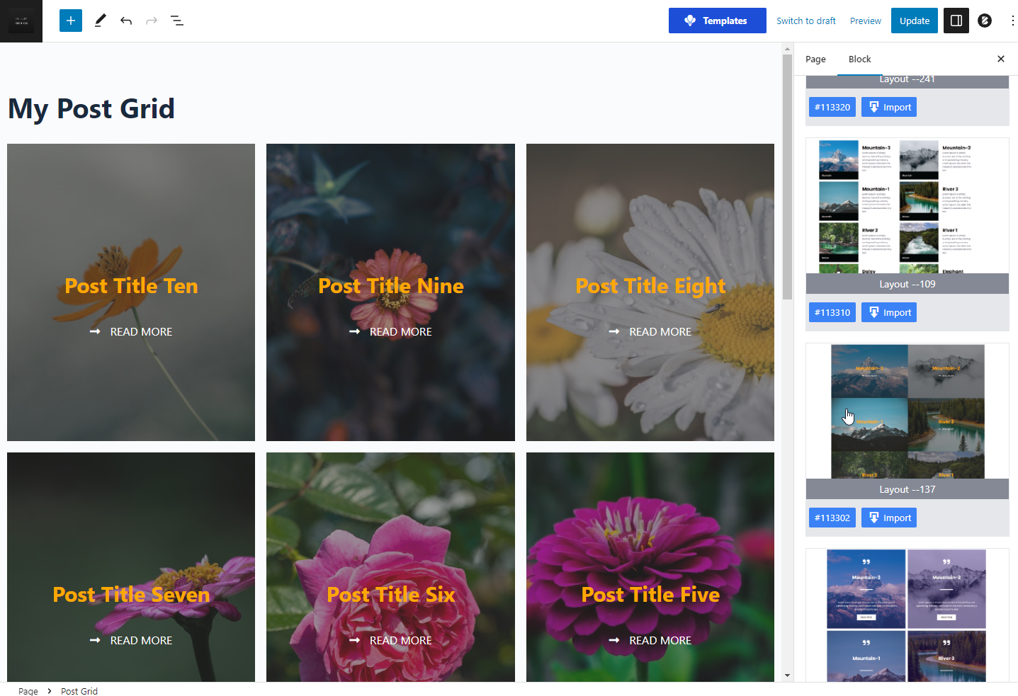Click the arrow icon beside Post Title Seven's Read More
Screen dimensions: 1018x696
point(95,640)
